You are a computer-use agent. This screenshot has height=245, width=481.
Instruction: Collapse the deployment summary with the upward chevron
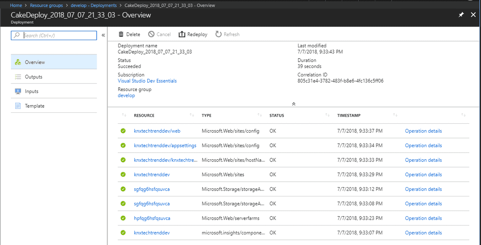[x=294, y=103]
